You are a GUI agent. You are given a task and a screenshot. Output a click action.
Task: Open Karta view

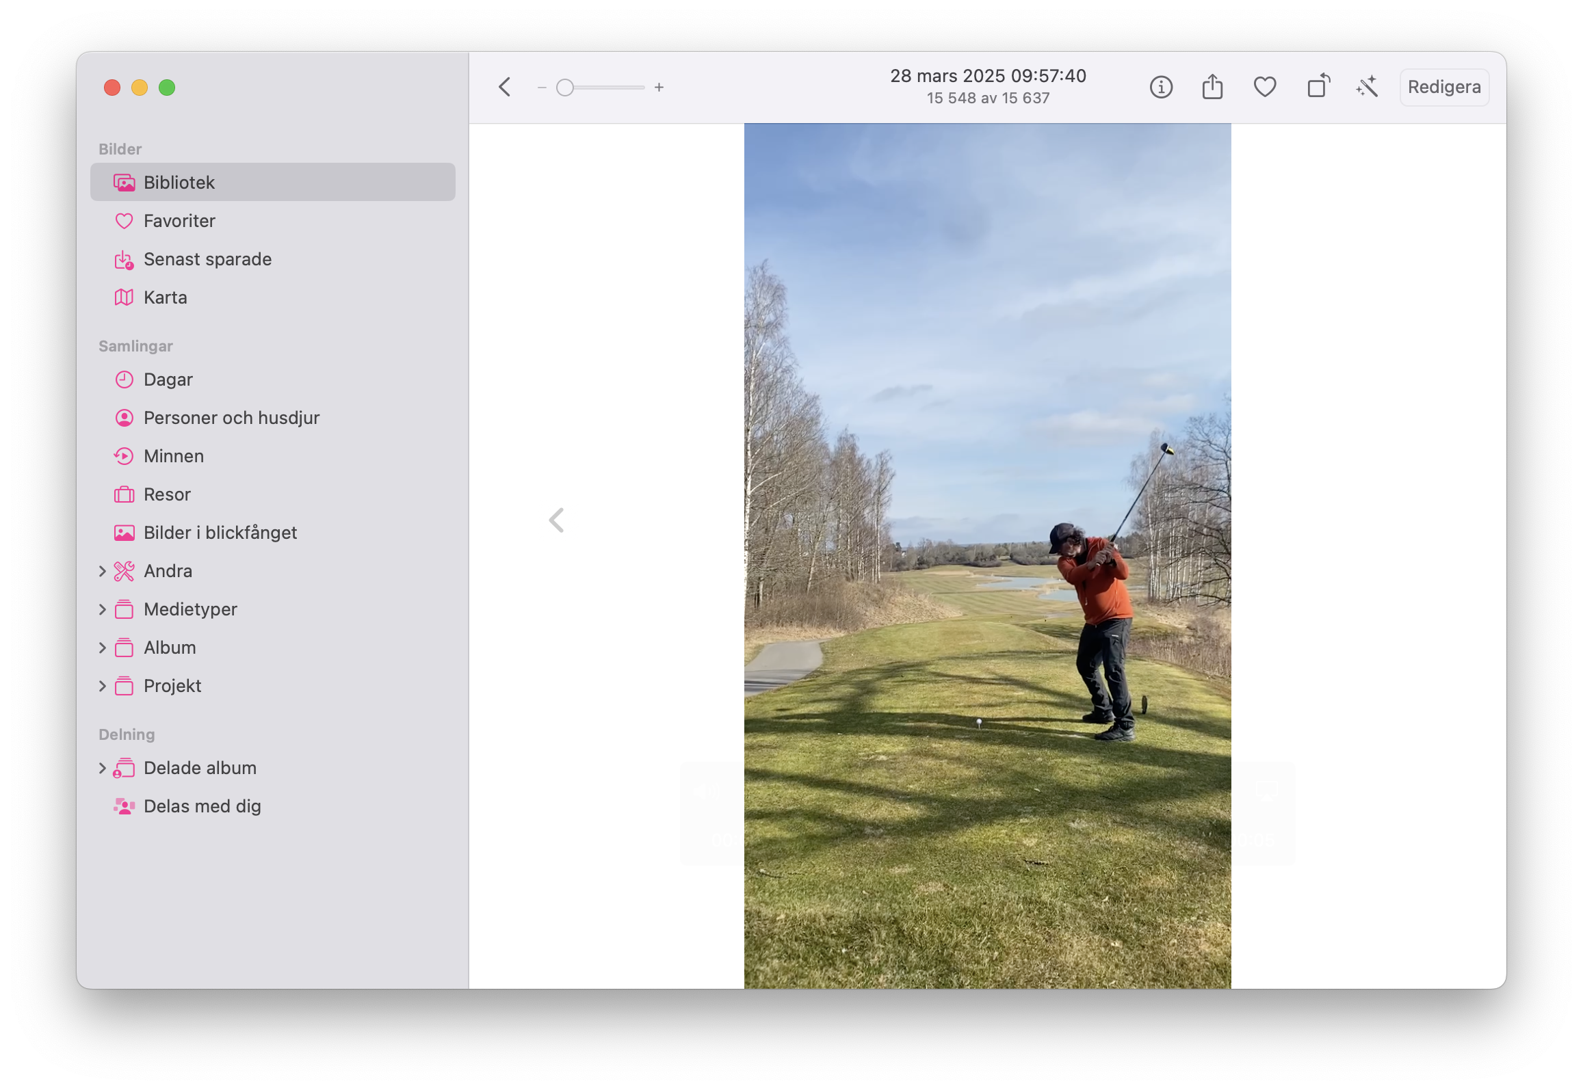(x=273, y=297)
